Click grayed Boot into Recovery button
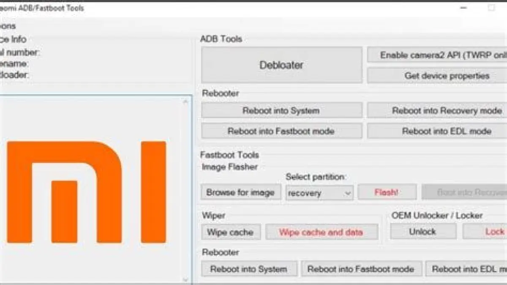Image resolution: width=507 pixels, height=285 pixels. 465,192
